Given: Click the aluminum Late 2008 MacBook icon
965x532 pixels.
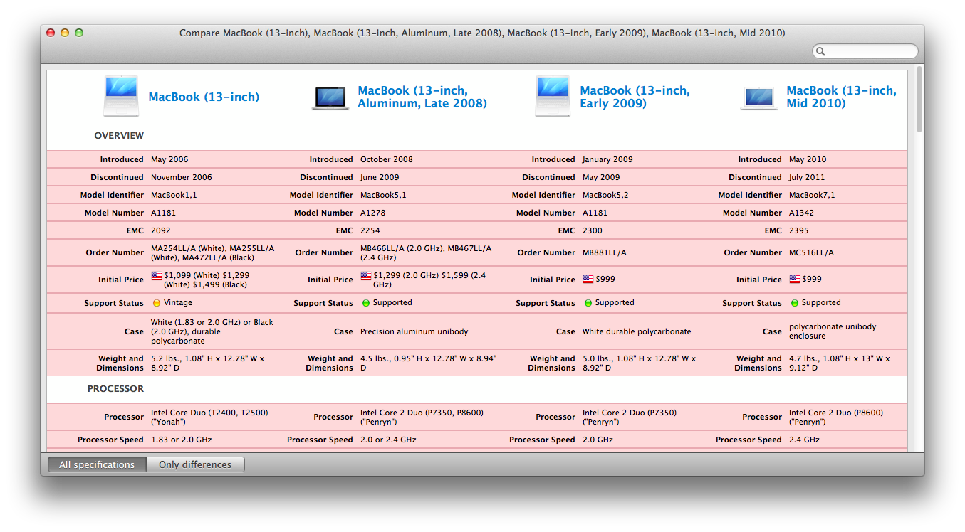Looking at the screenshot, I should tap(330, 98).
